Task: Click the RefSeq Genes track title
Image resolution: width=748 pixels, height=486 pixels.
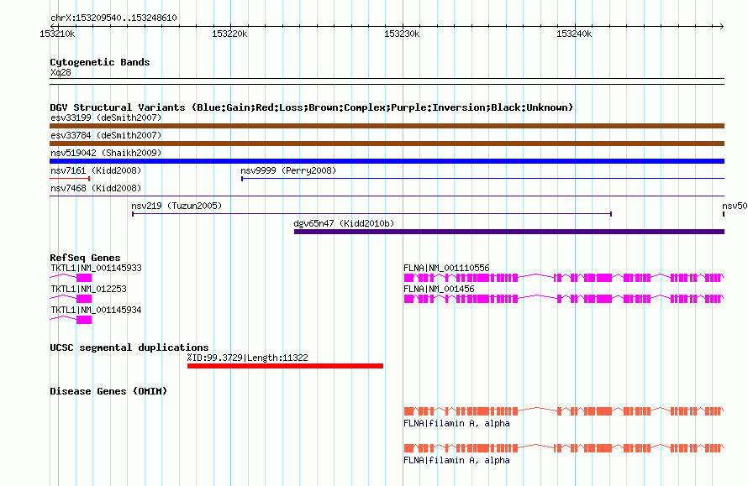Action: 85,258
